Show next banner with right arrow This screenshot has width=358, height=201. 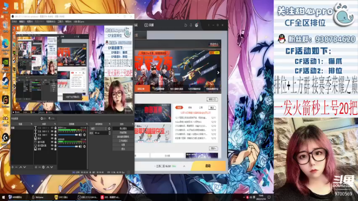click(218, 73)
